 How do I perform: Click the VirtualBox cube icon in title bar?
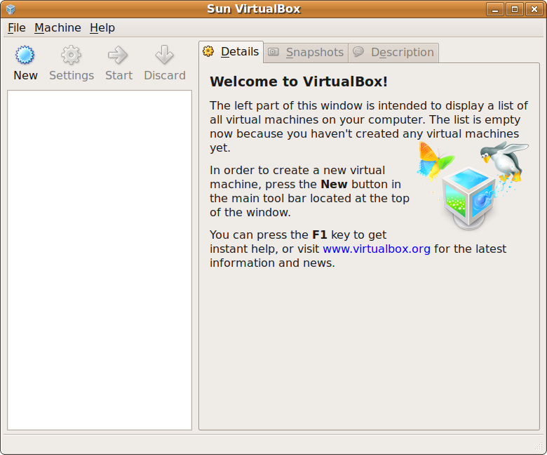click(x=11, y=9)
